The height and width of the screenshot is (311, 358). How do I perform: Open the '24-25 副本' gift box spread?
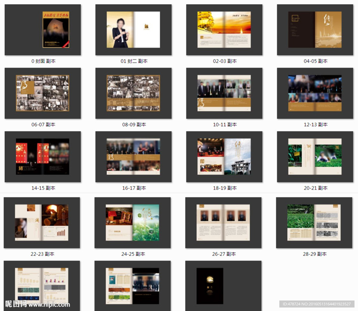coord(133,223)
